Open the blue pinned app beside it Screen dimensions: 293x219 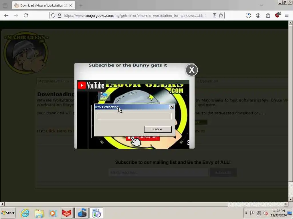point(82,213)
